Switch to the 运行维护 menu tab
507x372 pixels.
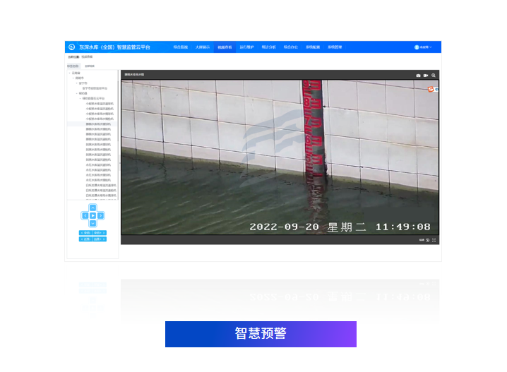[x=246, y=47]
